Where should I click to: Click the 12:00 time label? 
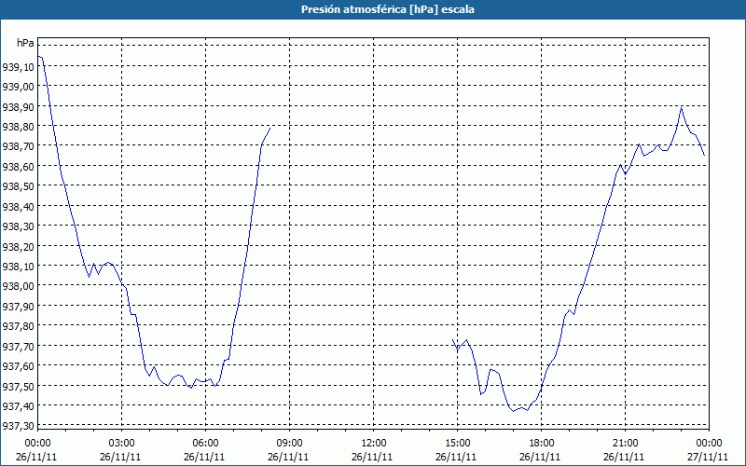point(374,444)
